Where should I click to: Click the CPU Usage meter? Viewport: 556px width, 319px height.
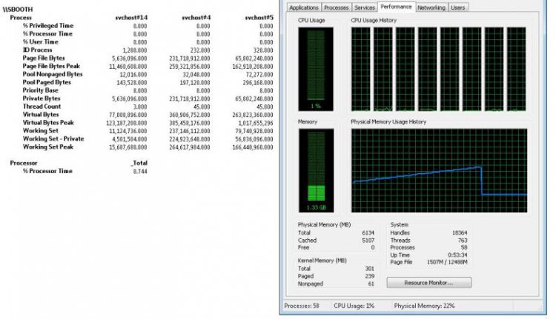pos(316,69)
